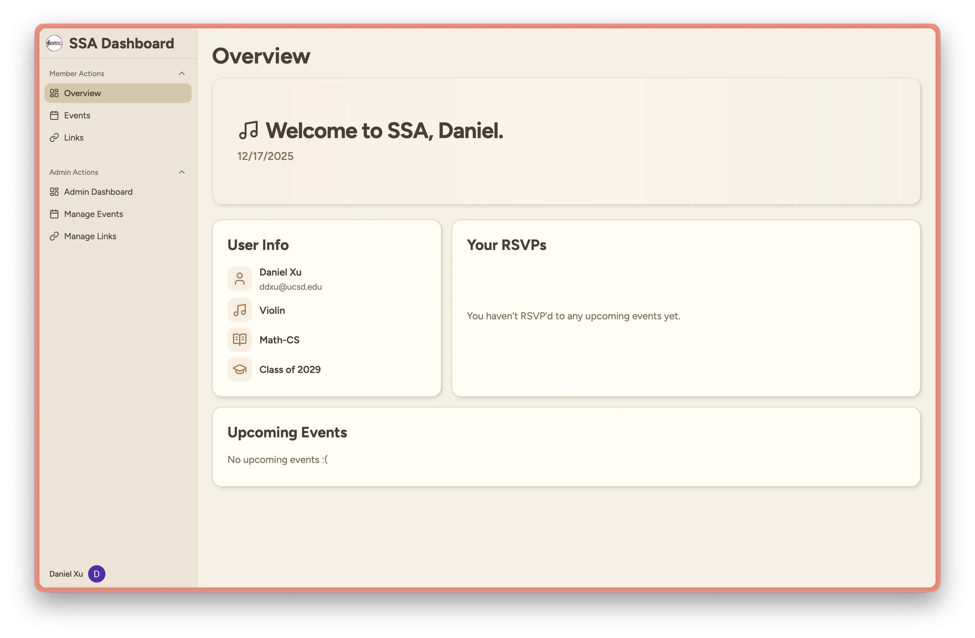The image size is (975, 638).
Task: Click the Manage Links sidebar entry
Action: pyautogui.click(x=90, y=236)
